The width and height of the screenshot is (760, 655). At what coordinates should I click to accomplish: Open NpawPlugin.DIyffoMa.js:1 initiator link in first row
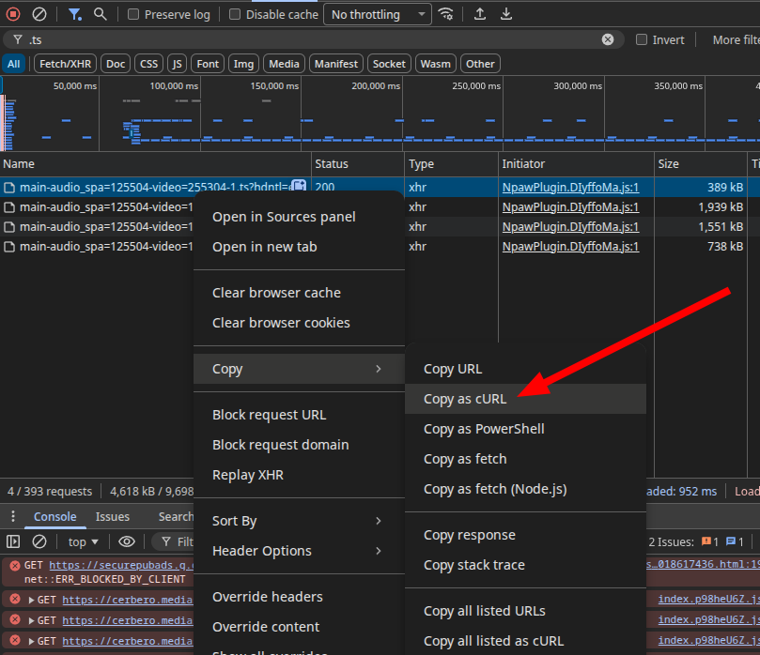(570, 187)
